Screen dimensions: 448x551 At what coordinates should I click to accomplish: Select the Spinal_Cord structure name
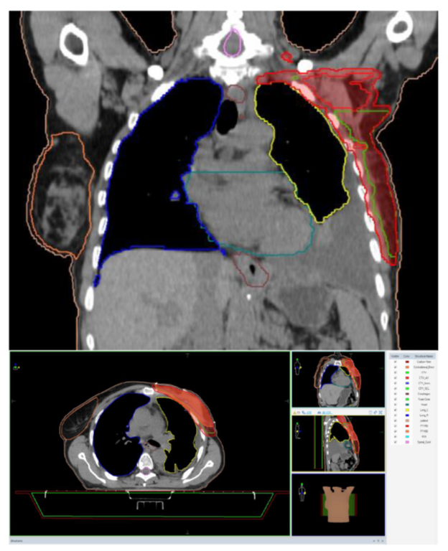click(424, 442)
